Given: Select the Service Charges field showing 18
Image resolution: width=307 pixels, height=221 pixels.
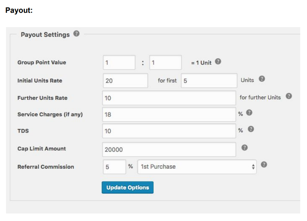Looking at the screenshot, I should point(169,114).
